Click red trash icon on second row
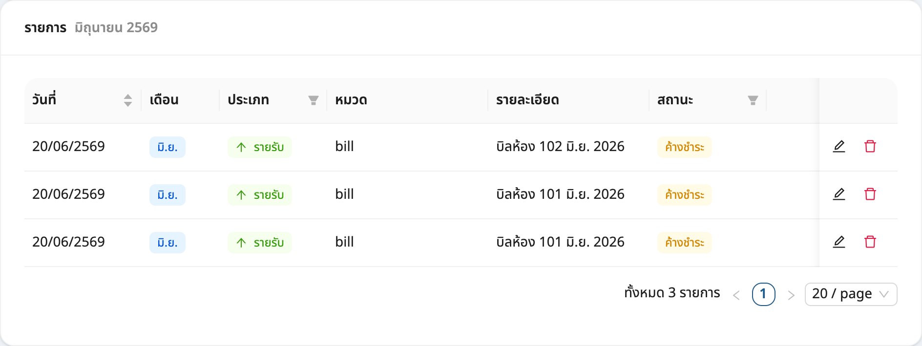Image resolution: width=922 pixels, height=346 pixels. point(870,194)
